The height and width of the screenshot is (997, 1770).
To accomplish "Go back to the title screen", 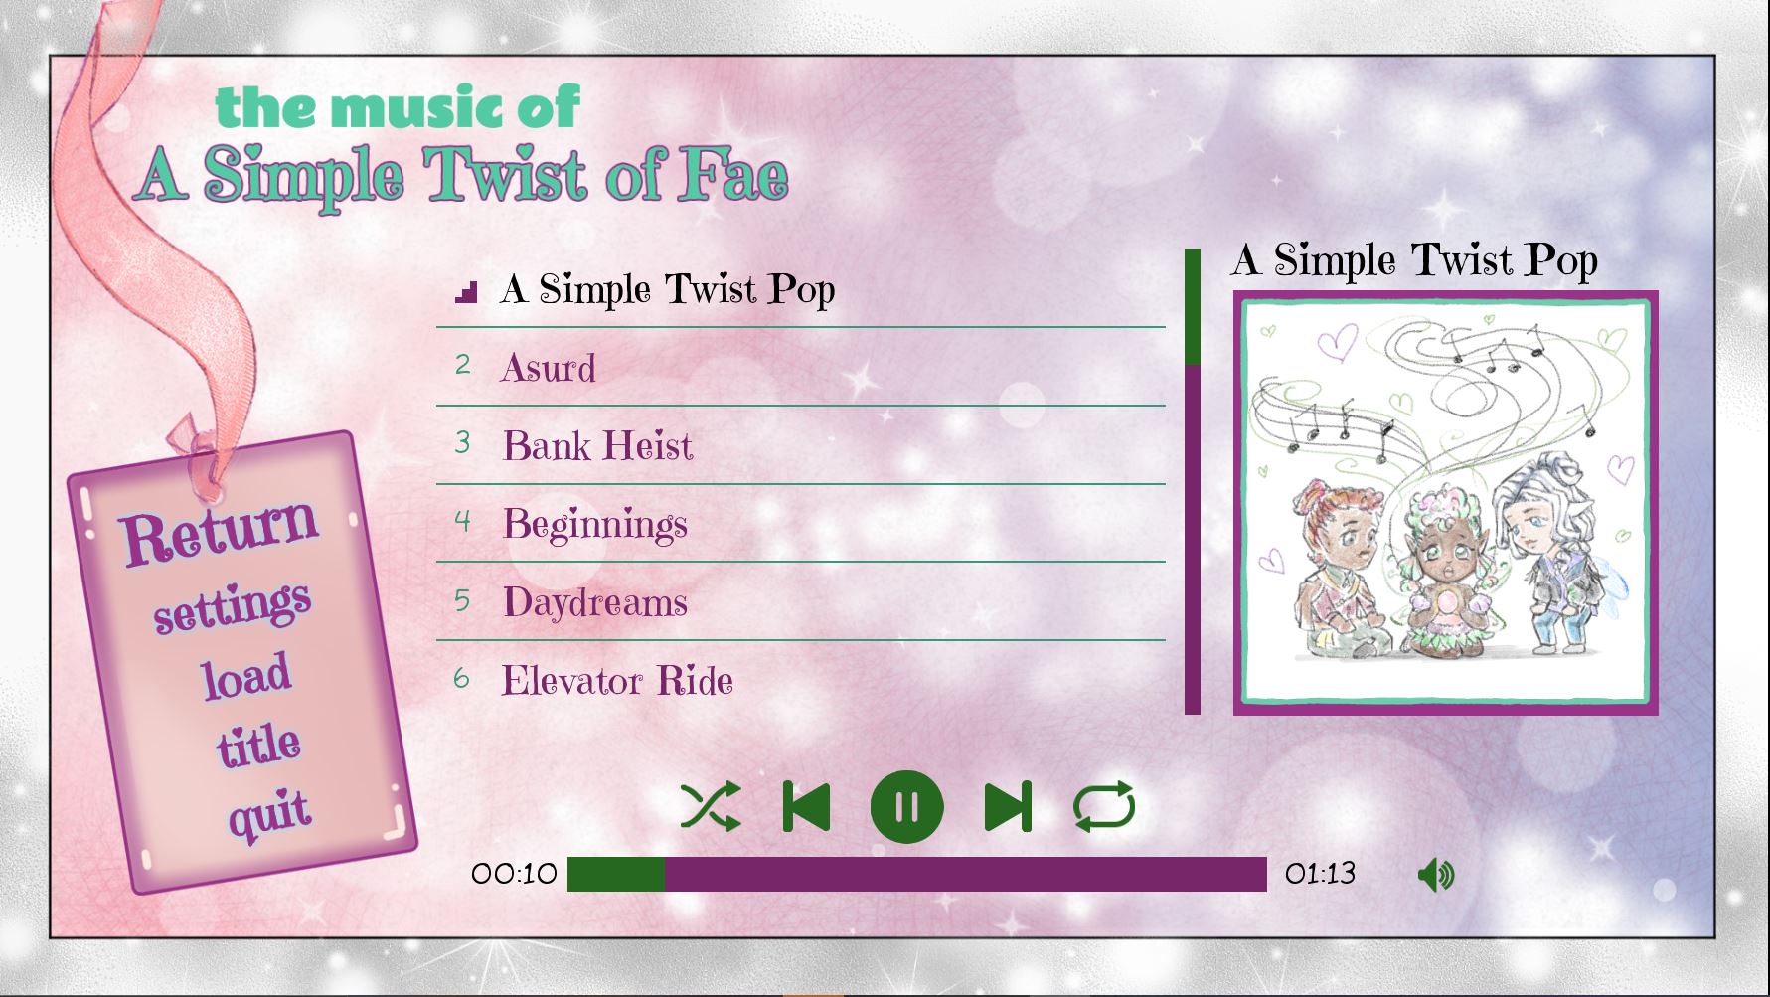I will coord(258,745).
